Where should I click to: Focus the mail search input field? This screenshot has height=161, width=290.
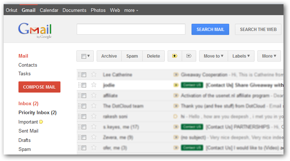coord(131,29)
